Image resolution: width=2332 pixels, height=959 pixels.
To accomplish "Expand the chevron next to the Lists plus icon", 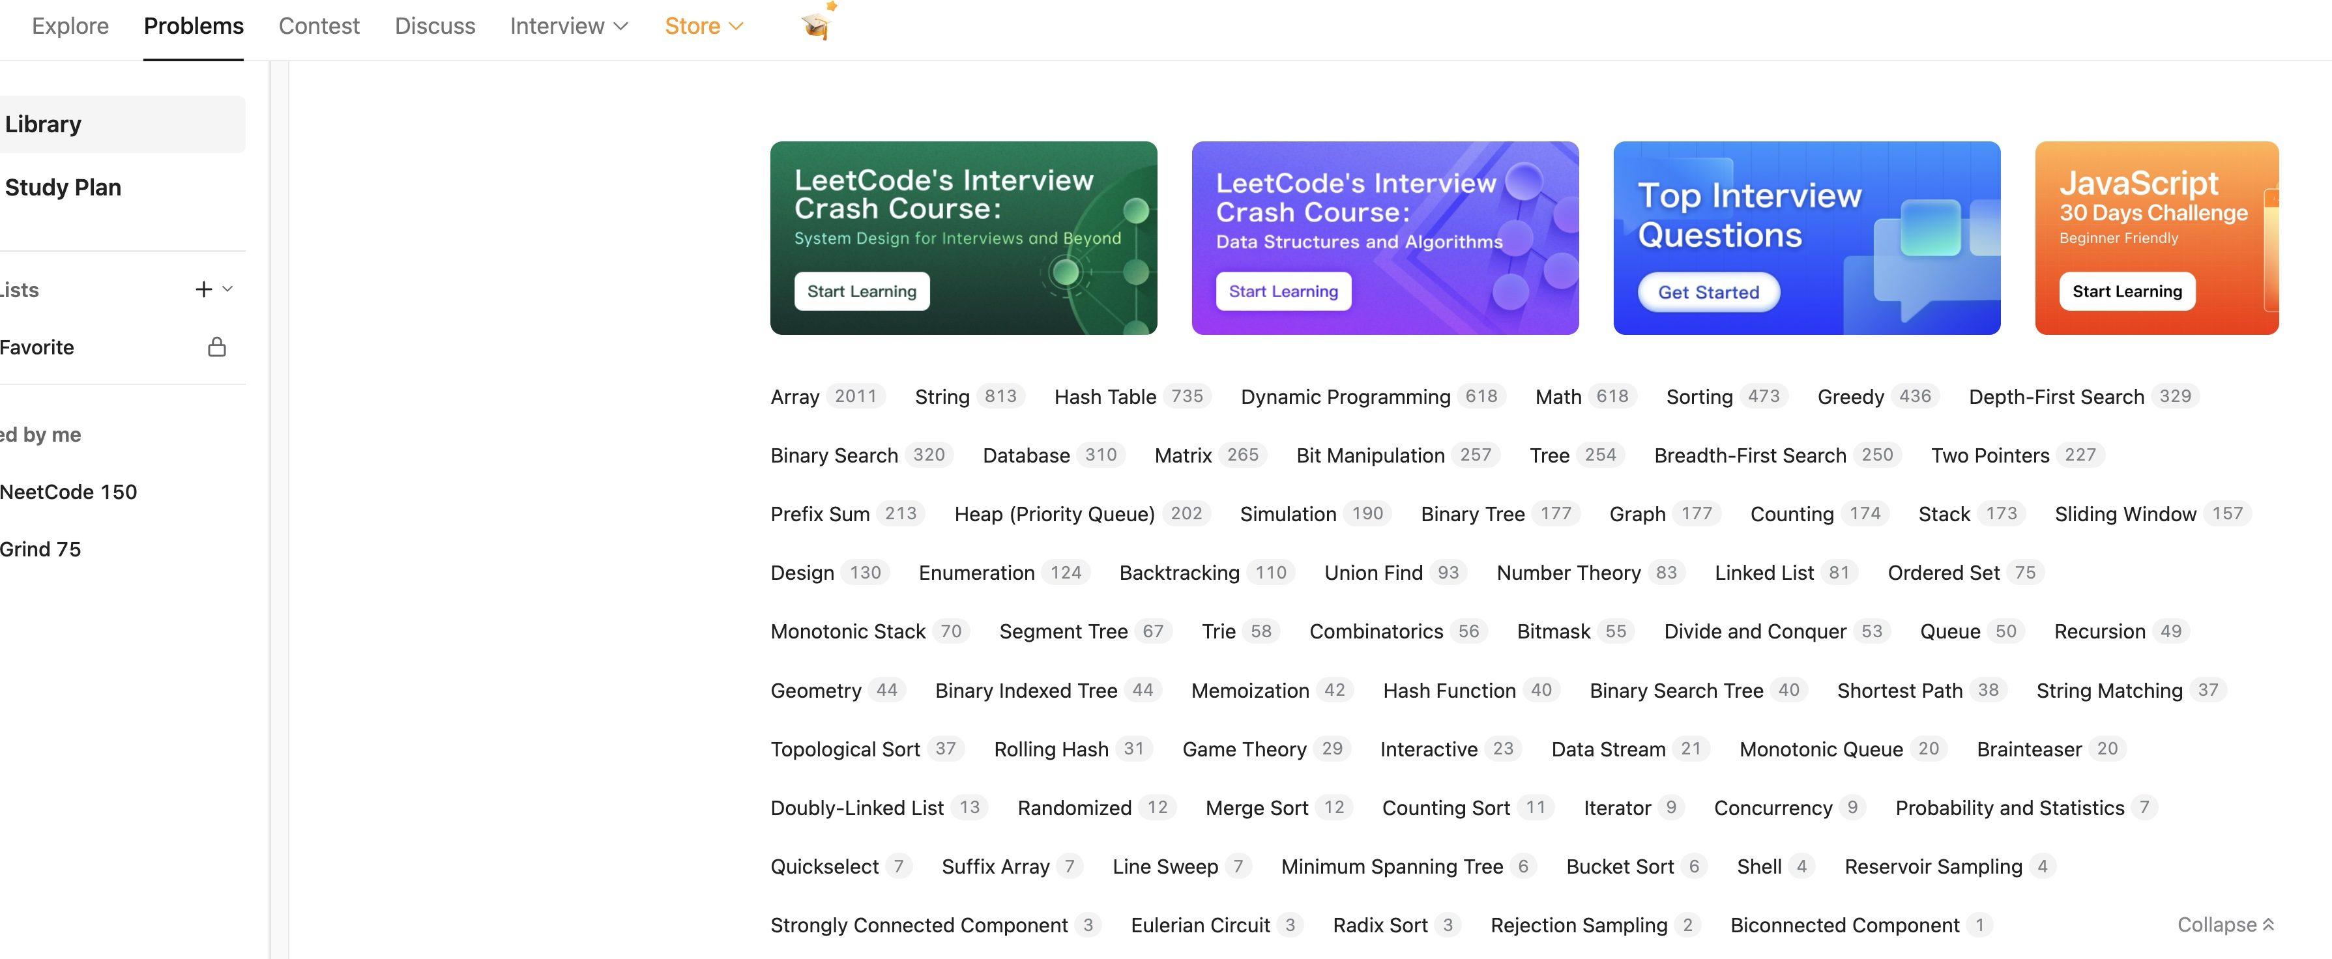I will point(228,289).
